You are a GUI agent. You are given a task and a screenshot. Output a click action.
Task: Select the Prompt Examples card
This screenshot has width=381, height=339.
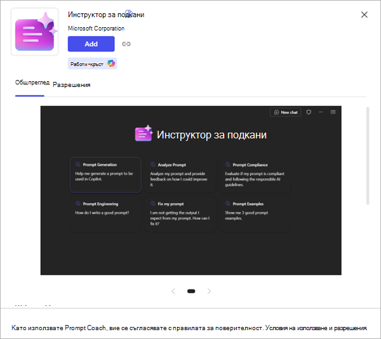[255, 214]
